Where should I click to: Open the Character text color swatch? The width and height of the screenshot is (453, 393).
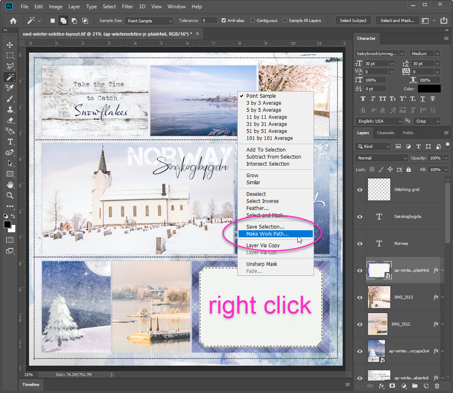pos(429,89)
